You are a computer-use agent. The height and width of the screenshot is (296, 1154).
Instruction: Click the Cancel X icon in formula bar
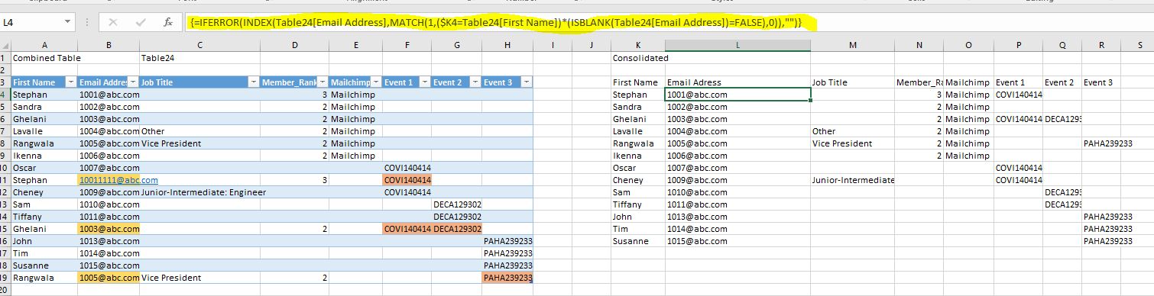coord(113,23)
